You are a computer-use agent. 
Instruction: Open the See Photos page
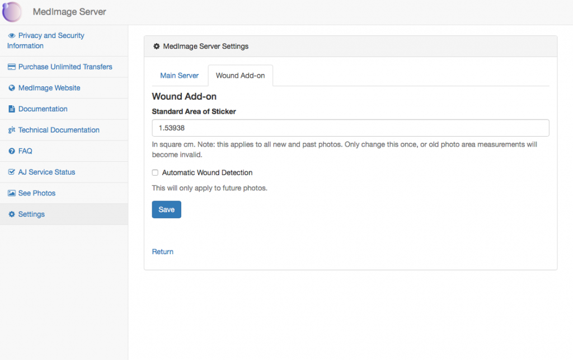click(x=35, y=193)
